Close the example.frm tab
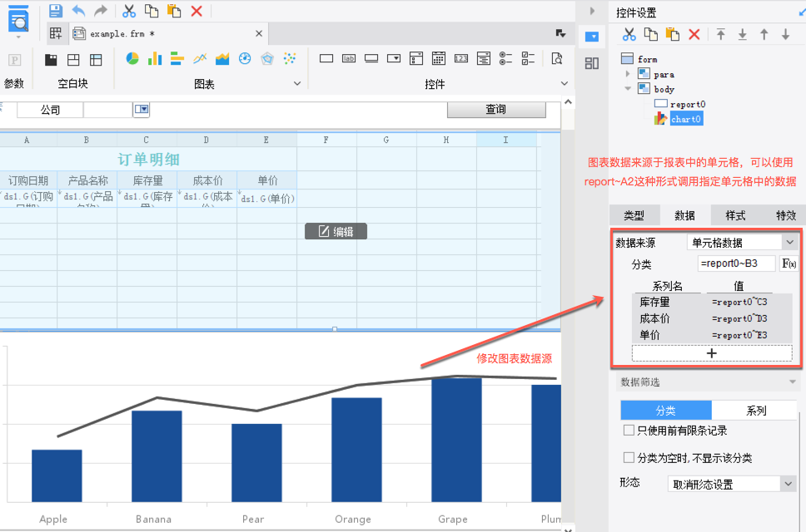806x532 pixels. (259, 33)
